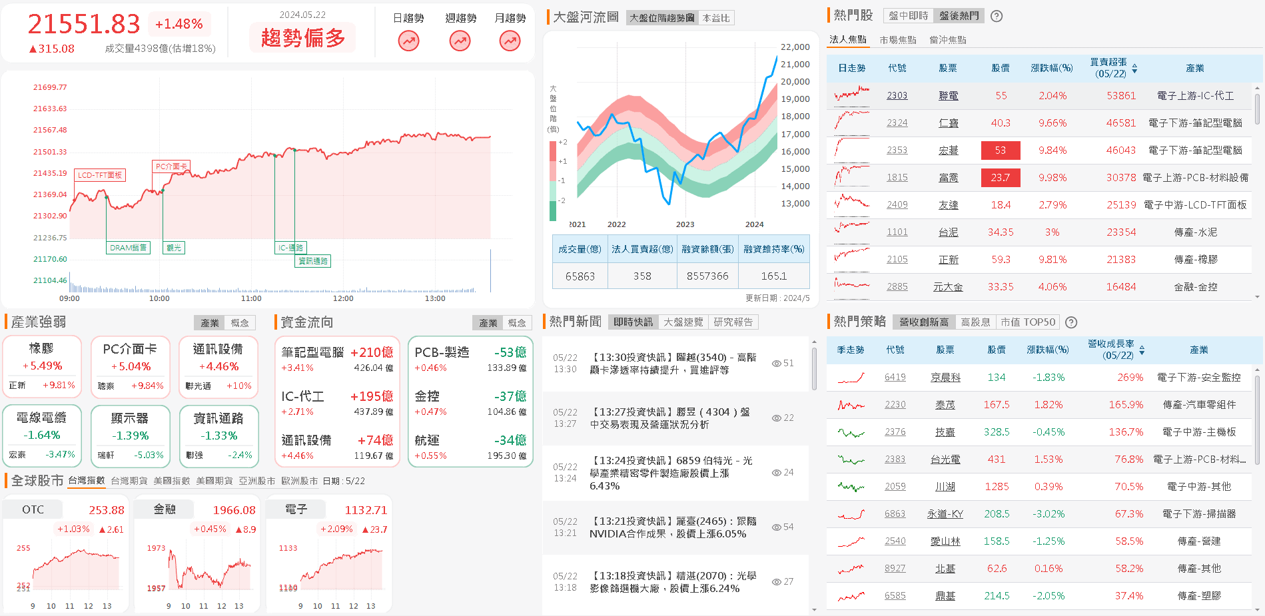The image size is (1265, 616).
Task: Select 產業 toggle in 資金流向 panel
Action: (488, 323)
